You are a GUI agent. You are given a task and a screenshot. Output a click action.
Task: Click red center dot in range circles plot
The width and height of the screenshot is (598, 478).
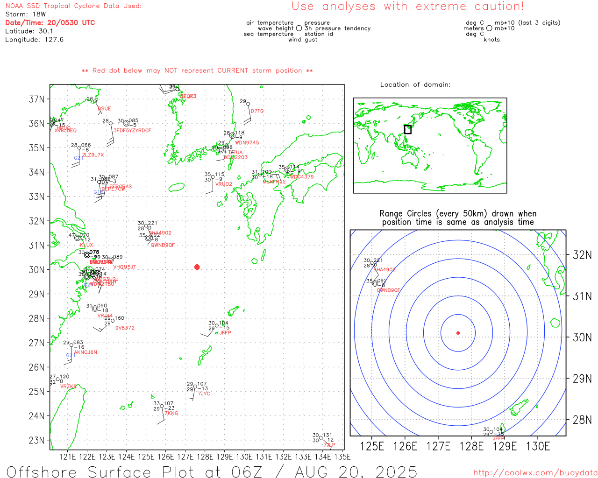tap(458, 333)
